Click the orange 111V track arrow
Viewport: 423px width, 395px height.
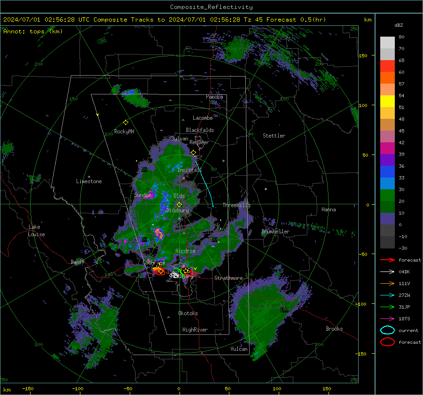tap(387, 283)
